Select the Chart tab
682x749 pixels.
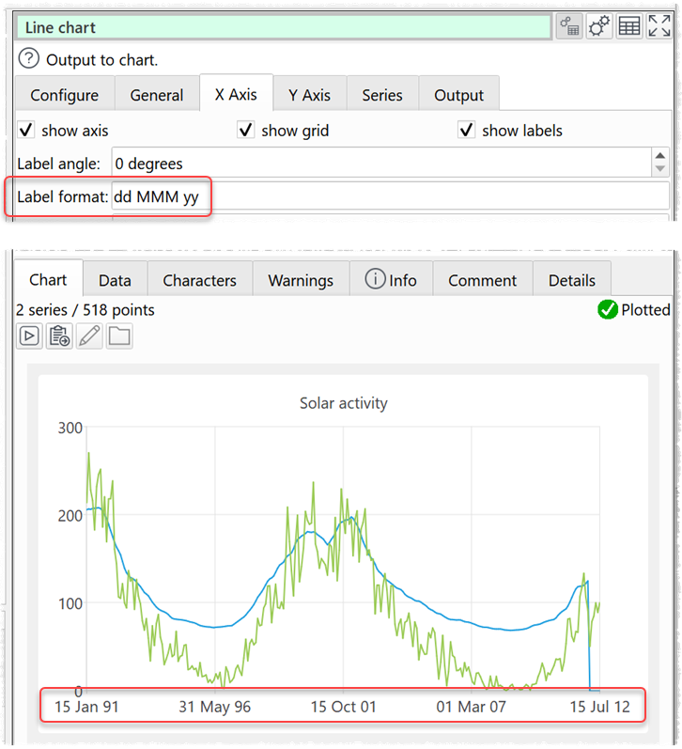pyautogui.click(x=48, y=279)
